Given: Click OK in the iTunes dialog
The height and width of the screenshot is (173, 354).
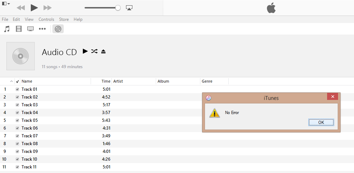Looking at the screenshot, I should [x=321, y=122].
